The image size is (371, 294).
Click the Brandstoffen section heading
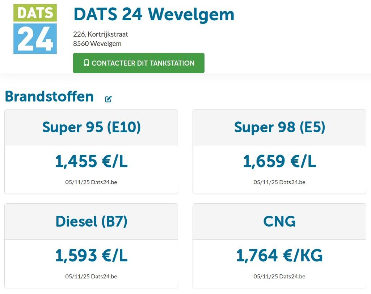(49, 96)
